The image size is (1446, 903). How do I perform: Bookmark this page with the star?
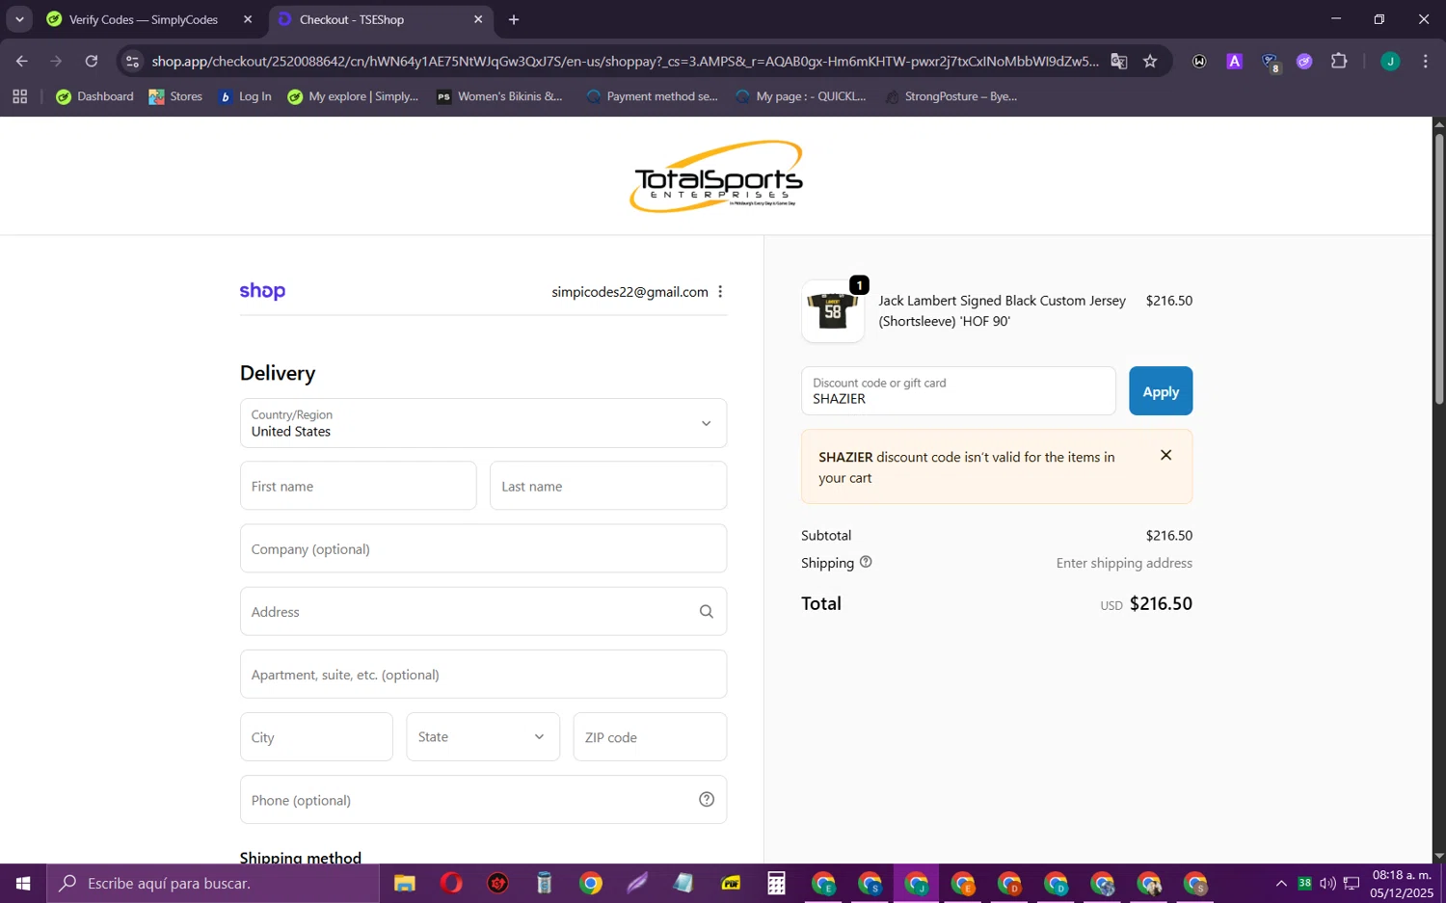click(1150, 61)
